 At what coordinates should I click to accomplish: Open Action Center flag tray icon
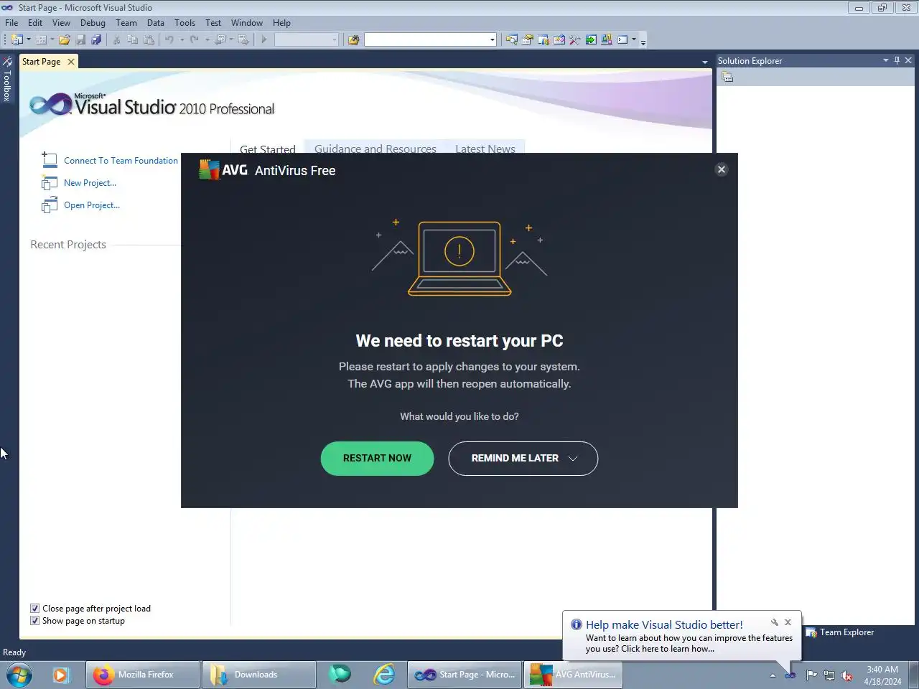[x=811, y=675]
